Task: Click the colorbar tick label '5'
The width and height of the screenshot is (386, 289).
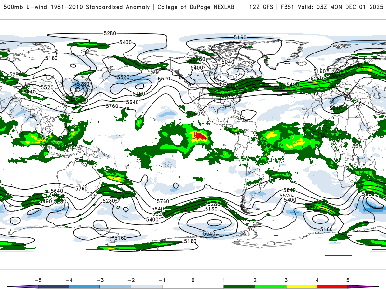Action: click(348, 280)
